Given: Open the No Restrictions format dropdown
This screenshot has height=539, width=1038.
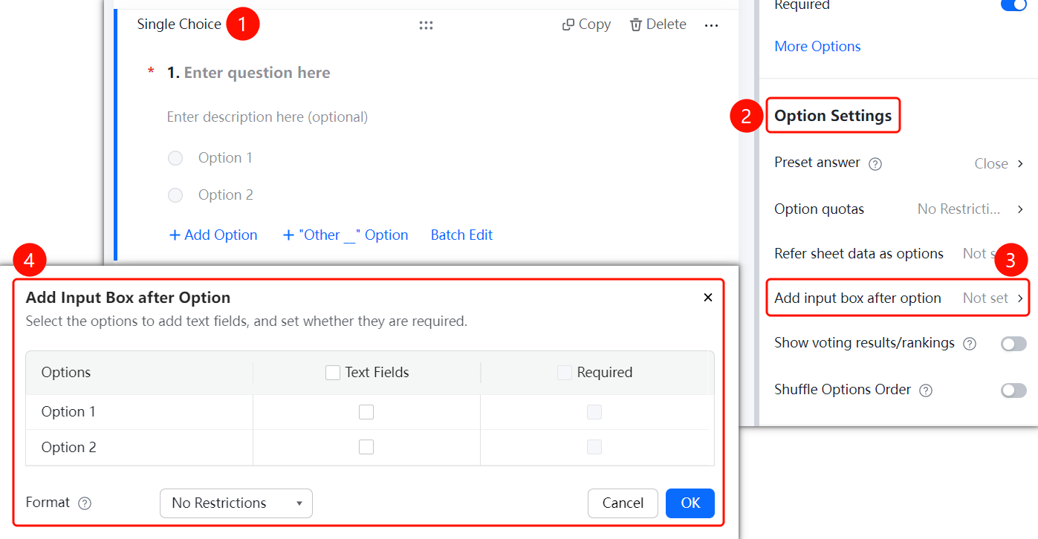Looking at the screenshot, I should 236,503.
